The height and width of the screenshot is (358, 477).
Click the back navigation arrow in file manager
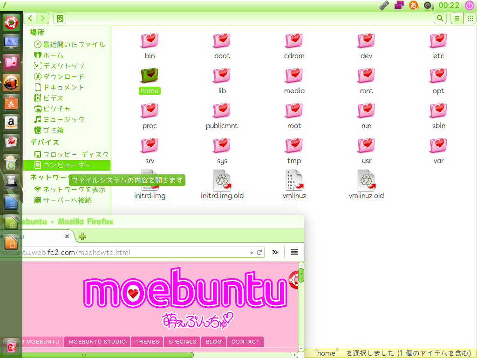tap(30, 18)
